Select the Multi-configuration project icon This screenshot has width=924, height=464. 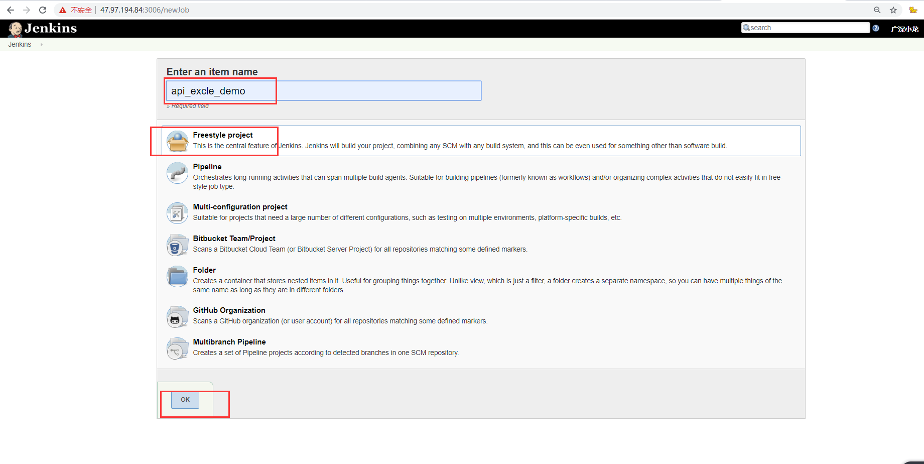(177, 213)
